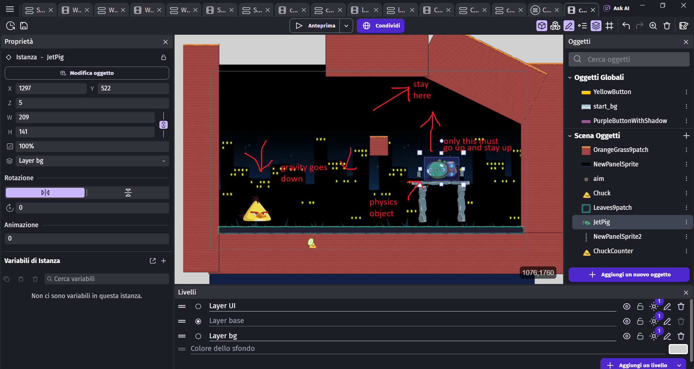Screen dimensions: 694x369
Task: Toggle visibility of Layer base
Action: click(627, 321)
